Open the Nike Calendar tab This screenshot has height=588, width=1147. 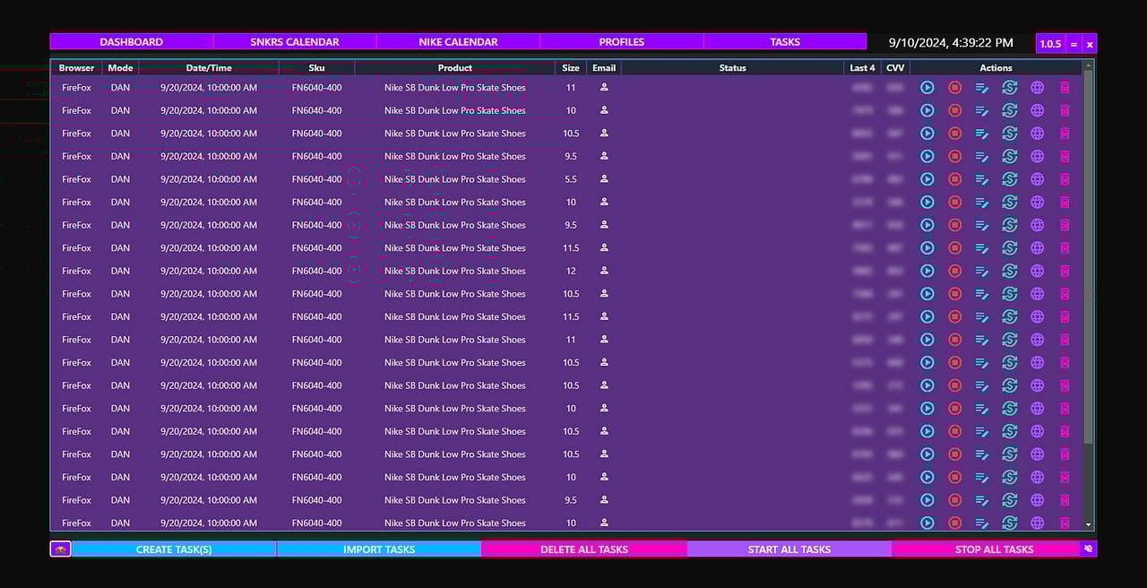click(458, 41)
